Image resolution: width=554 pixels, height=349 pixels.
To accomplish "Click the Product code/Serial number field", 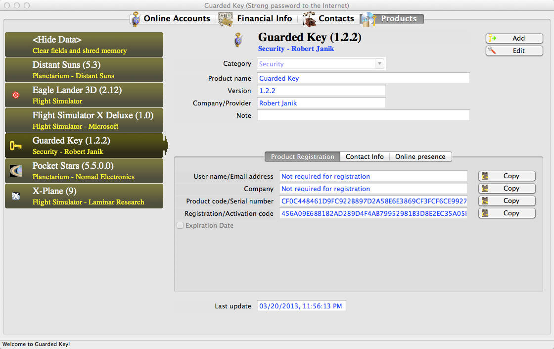I will pos(373,201).
